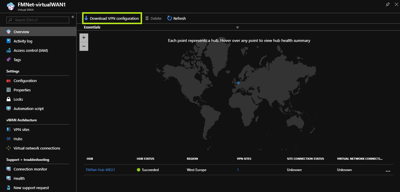The height and width of the screenshot is (192, 400).
Task: Click Download VPN configuration
Action: pyautogui.click(x=112, y=18)
